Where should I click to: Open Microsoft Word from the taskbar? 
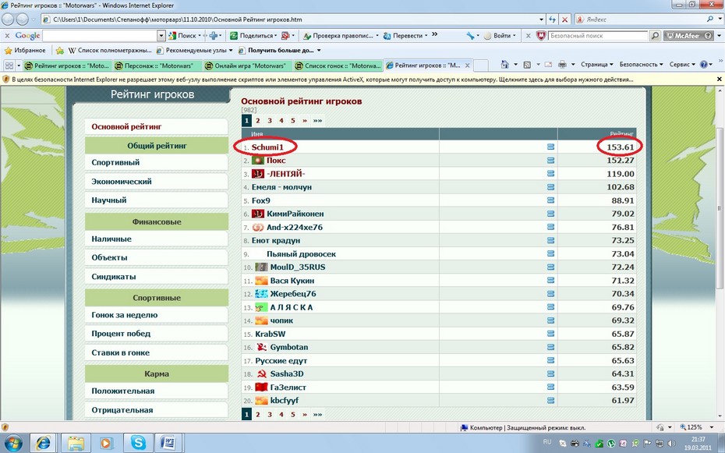(168, 441)
